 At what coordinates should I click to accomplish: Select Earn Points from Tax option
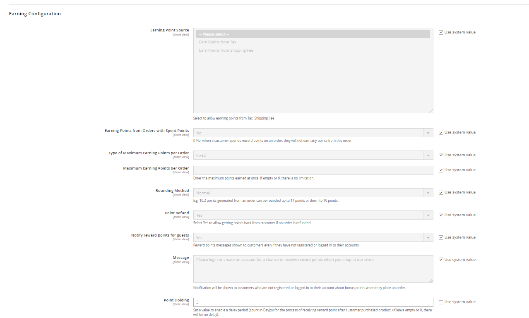pyautogui.click(x=218, y=42)
